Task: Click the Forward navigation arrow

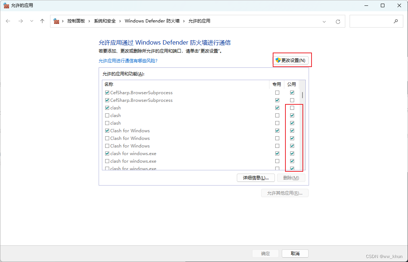Action: click(21, 21)
